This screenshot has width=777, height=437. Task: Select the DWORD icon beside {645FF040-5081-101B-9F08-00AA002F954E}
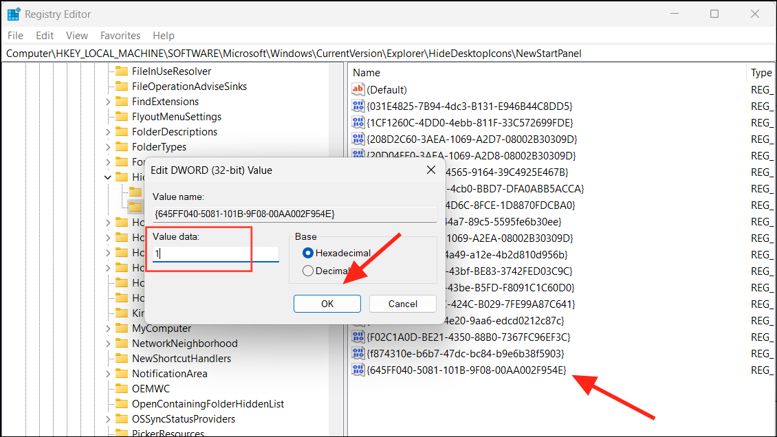(358, 369)
